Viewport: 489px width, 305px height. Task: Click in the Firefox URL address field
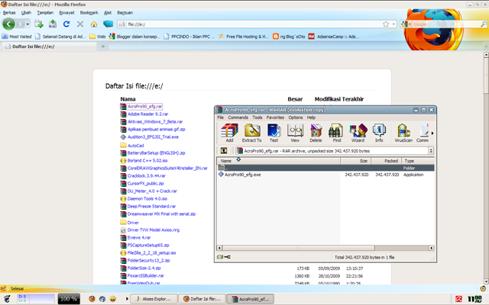pos(254,24)
